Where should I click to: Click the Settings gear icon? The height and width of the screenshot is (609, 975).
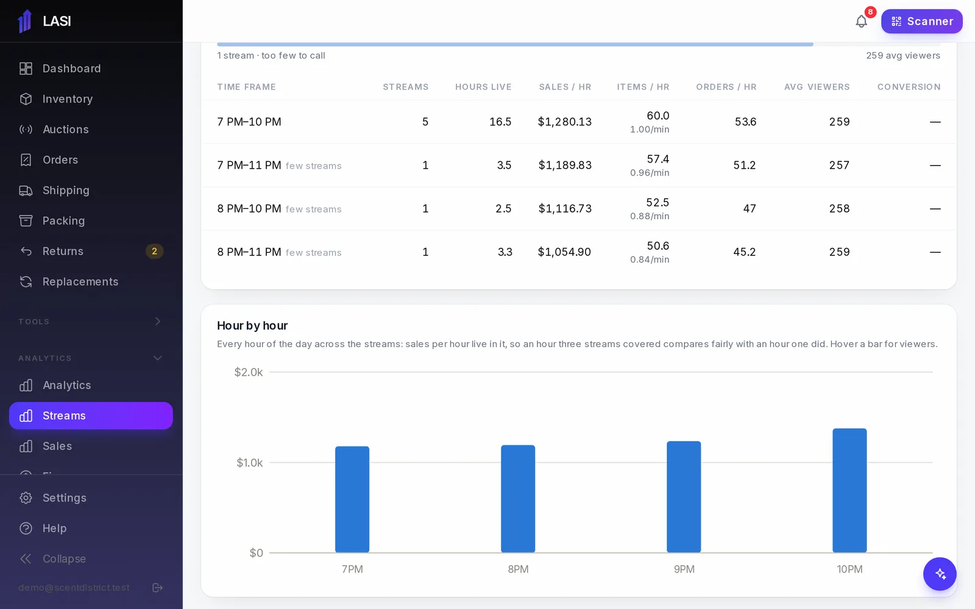click(x=26, y=498)
